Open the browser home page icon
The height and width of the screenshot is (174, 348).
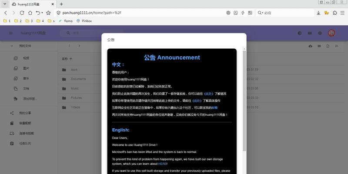pos(30,13)
